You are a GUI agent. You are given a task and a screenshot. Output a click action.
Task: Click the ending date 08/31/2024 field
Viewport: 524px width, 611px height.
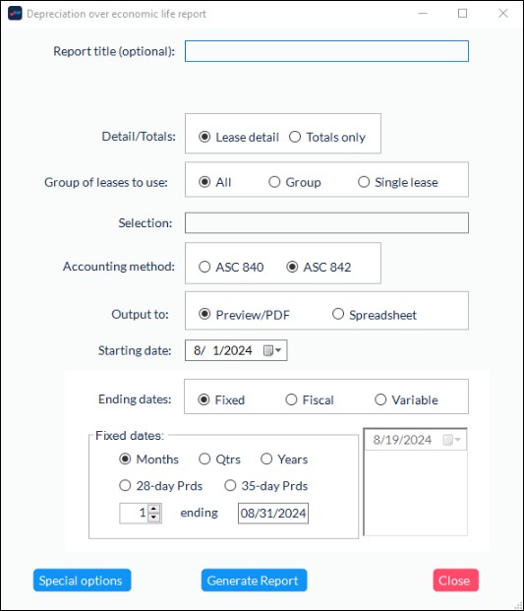pyautogui.click(x=273, y=514)
